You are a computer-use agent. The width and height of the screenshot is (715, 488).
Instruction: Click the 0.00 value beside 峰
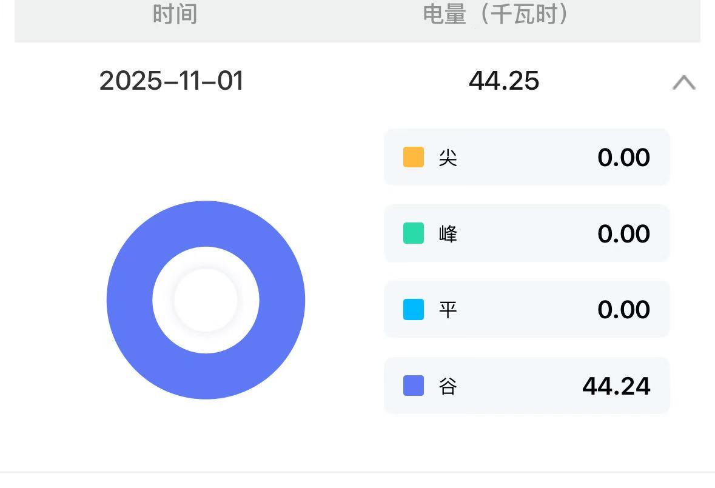pyautogui.click(x=623, y=234)
